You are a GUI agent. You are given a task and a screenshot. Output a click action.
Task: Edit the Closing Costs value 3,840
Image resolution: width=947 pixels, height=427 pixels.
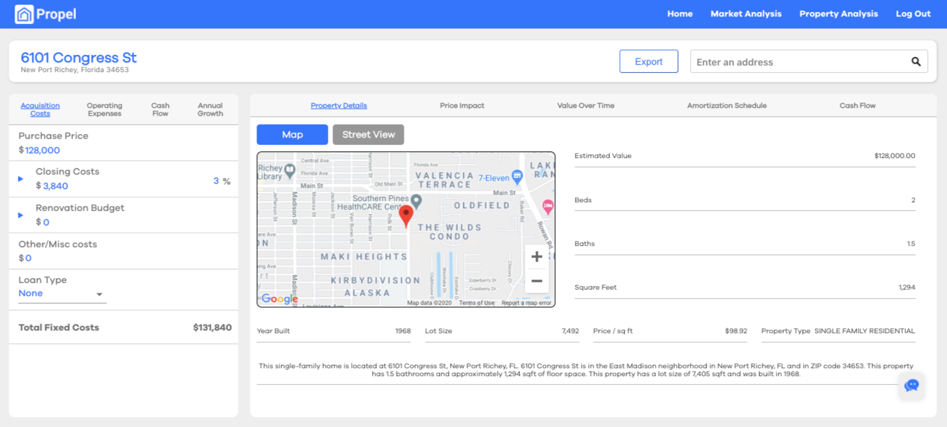pyautogui.click(x=56, y=186)
